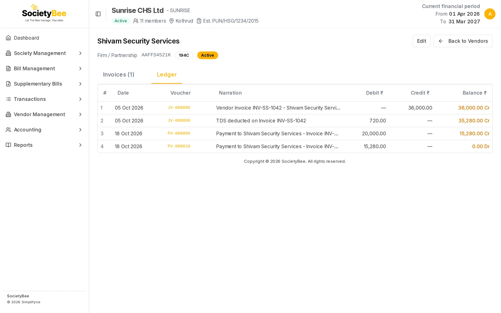The width and height of the screenshot is (501, 313).
Task: Click the TDS deducted on Invoice narration
Action: pyautogui.click(x=261, y=121)
